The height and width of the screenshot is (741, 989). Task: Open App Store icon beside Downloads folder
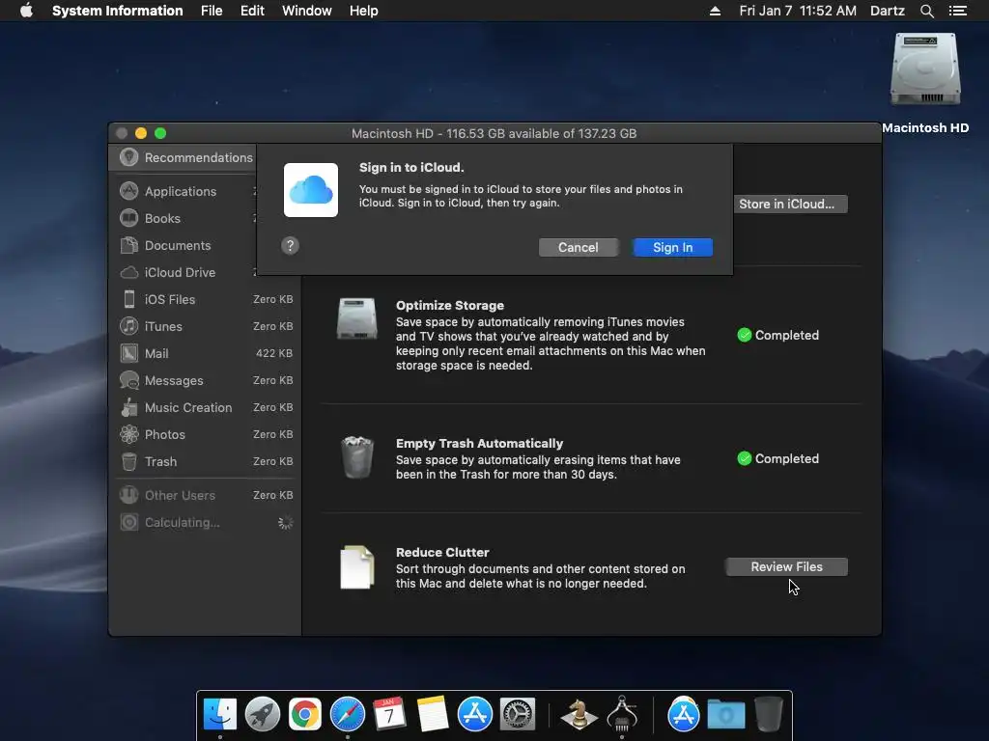click(x=683, y=714)
